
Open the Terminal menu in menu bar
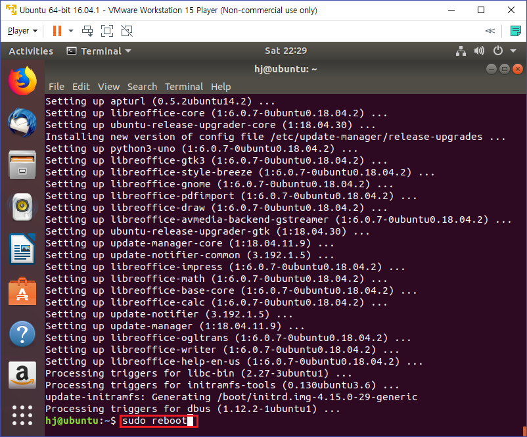pos(184,87)
